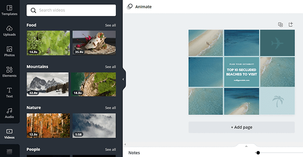Add new page with plus-page icon
This screenshot has width=303, height=157.
click(290, 24)
